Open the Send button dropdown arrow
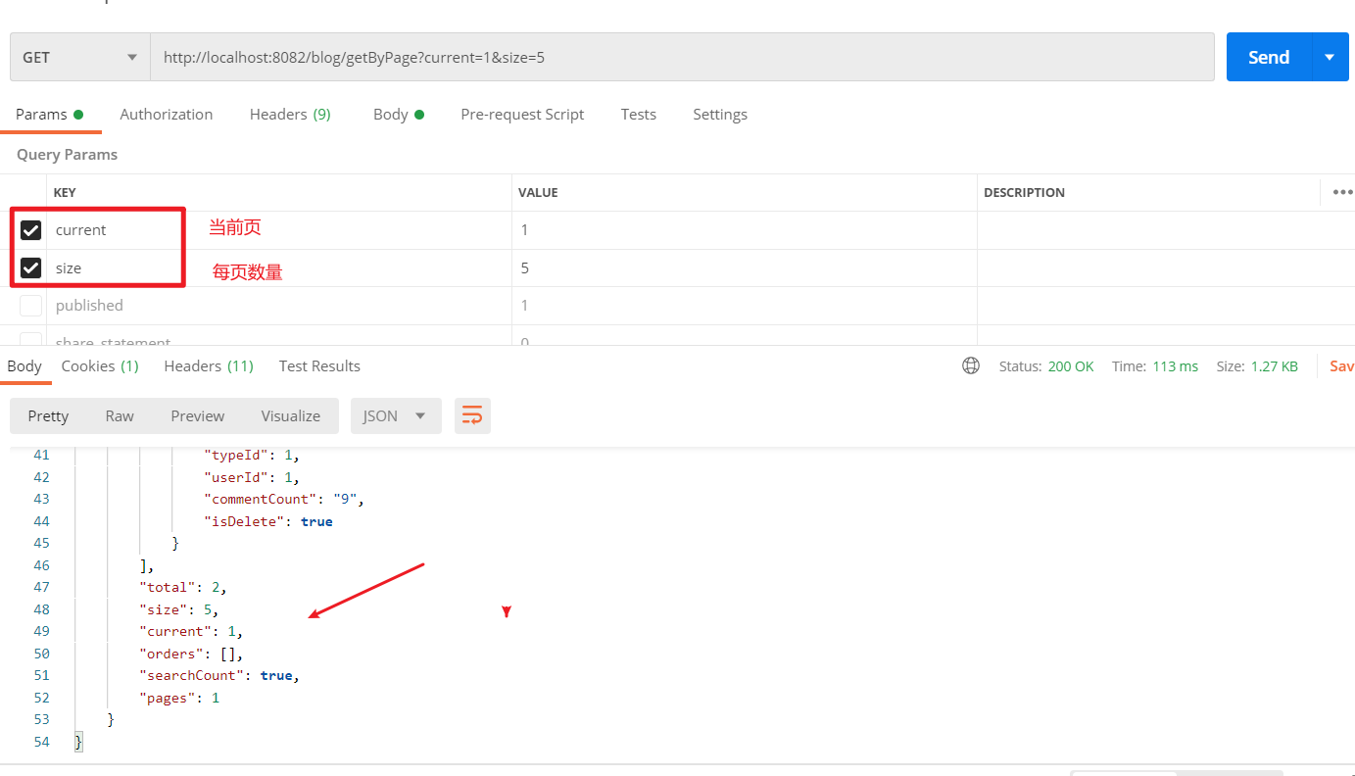 1331,57
